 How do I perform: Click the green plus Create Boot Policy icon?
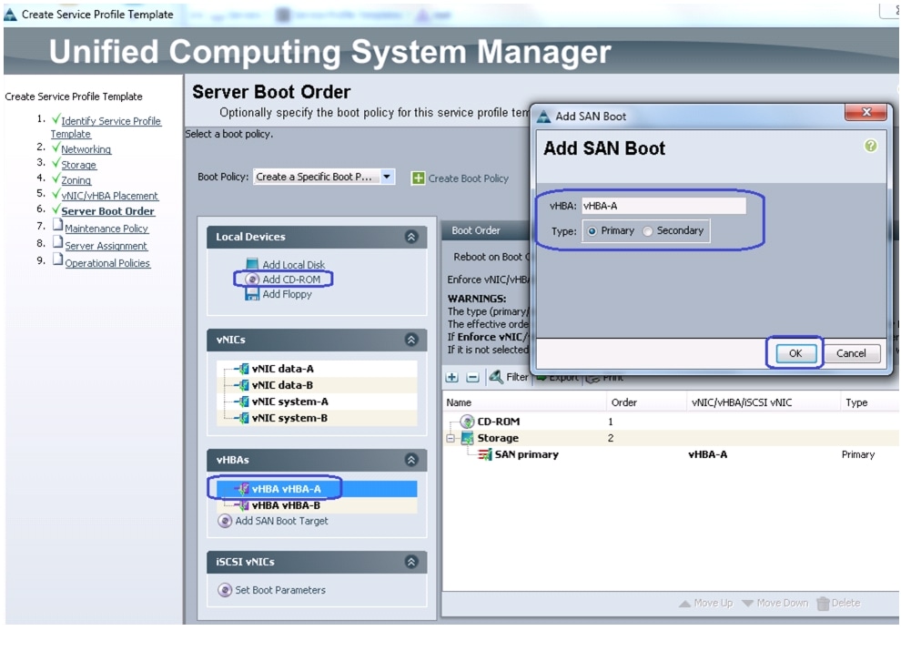pos(419,178)
